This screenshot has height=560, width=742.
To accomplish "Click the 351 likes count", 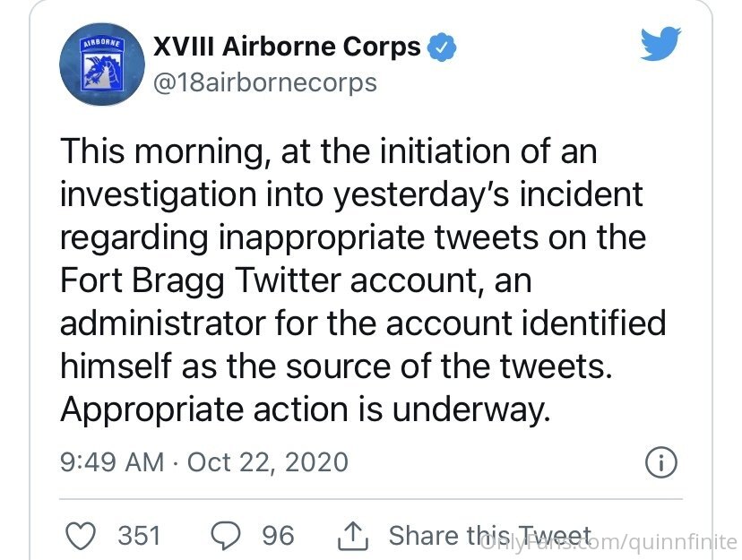I will click(139, 536).
